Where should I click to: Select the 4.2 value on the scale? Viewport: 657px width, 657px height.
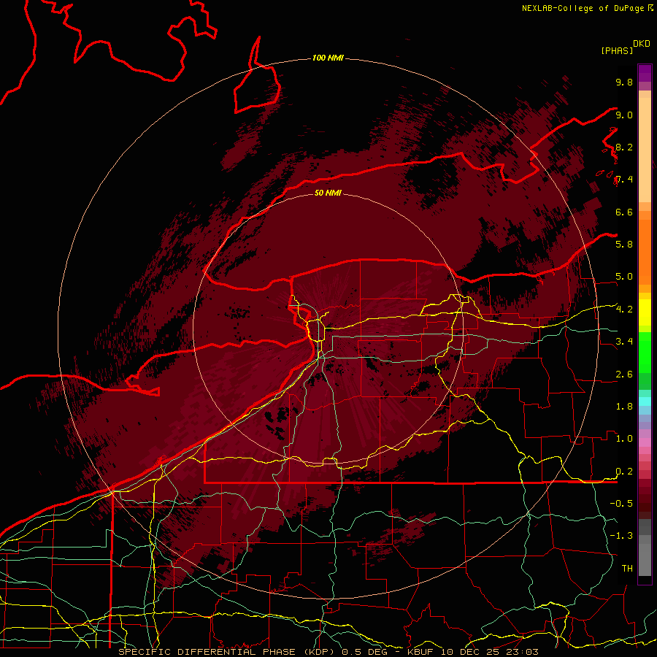pyautogui.click(x=624, y=310)
